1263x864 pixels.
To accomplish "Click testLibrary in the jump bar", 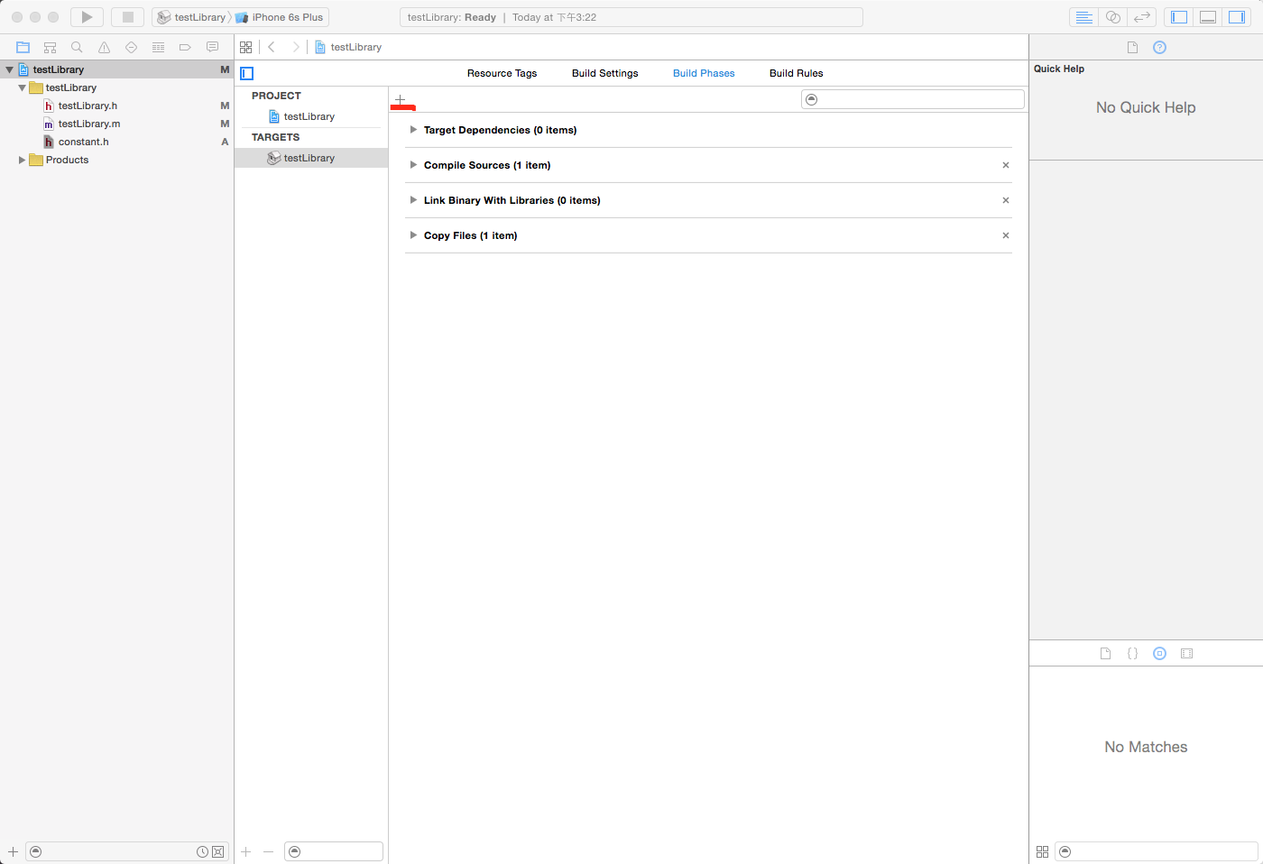I will tap(348, 47).
